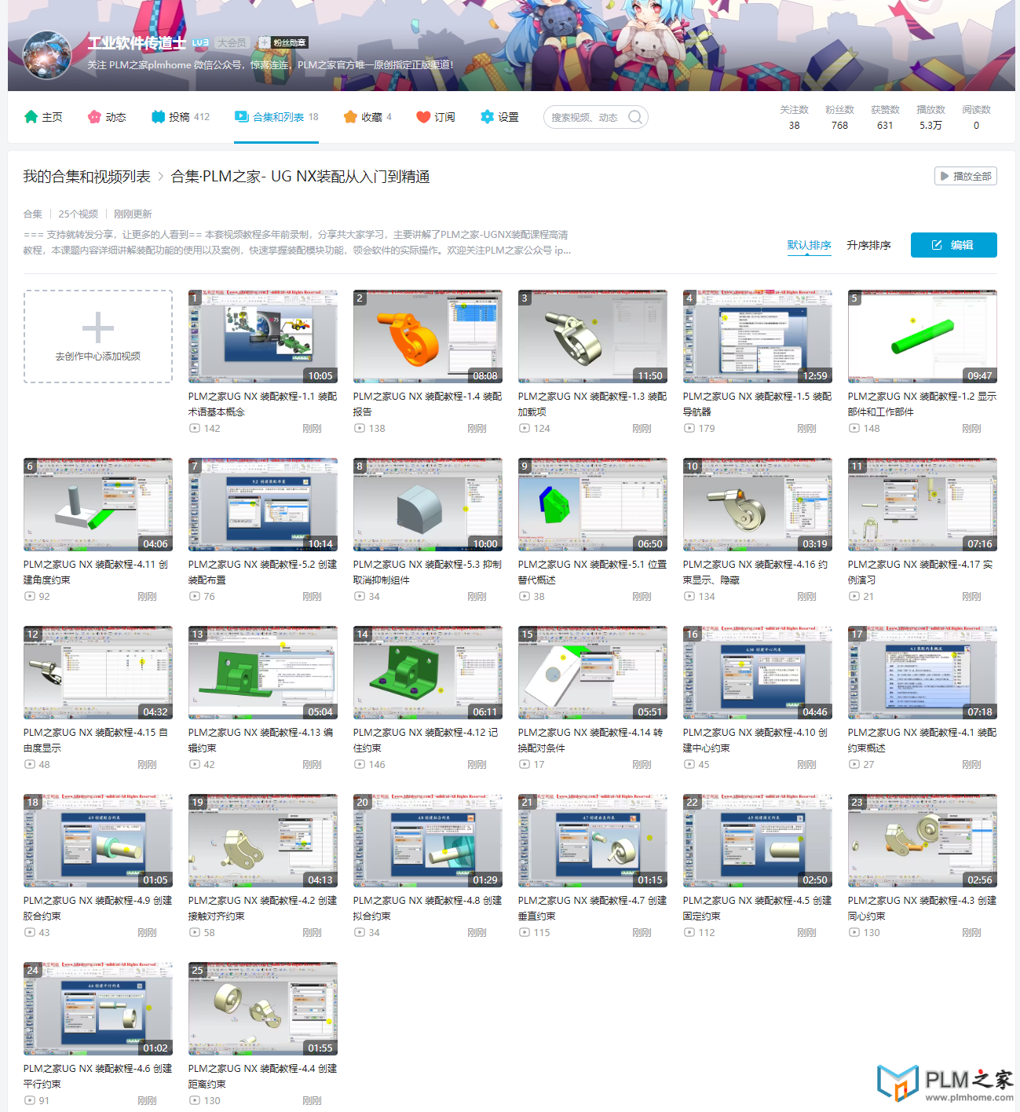Image resolution: width=1020 pixels, height=1112 pixels.
Task: Click play count icon showing 115
Action: tap(524, 932)
